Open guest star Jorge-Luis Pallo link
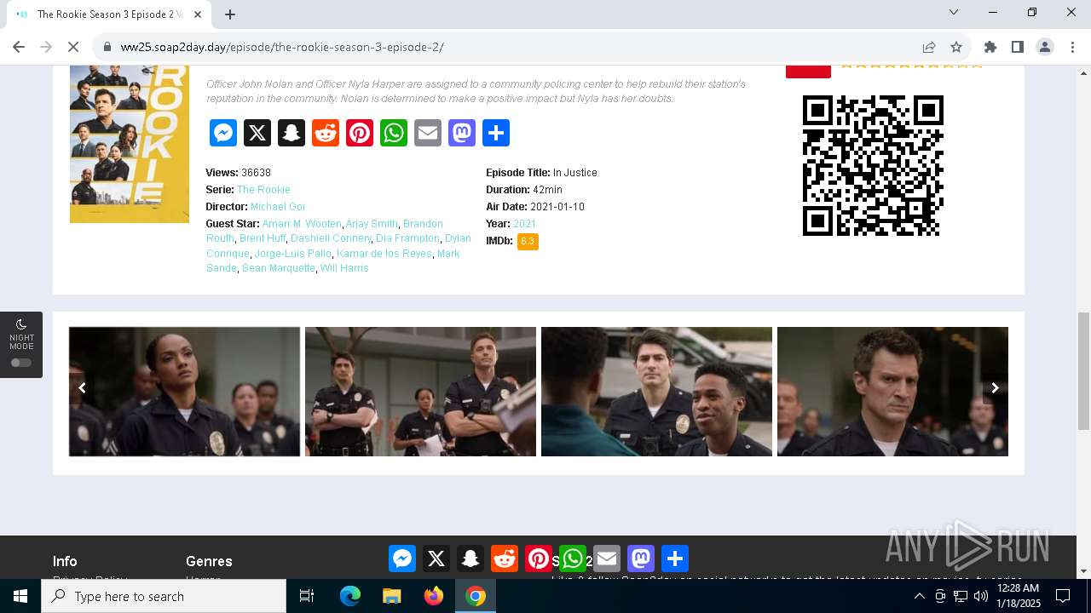Image resolution: width=1091 pixels, height=613 pixels. (x=292, y=254)
